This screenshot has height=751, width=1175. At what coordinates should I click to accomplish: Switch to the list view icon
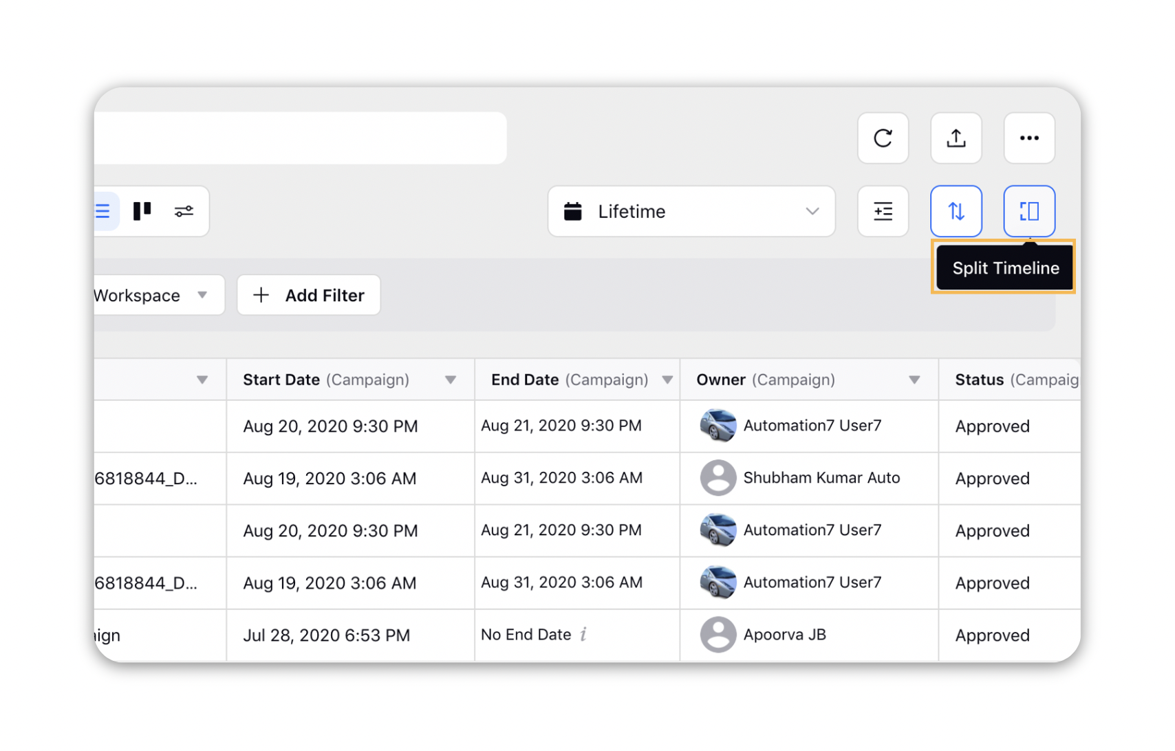103,211
